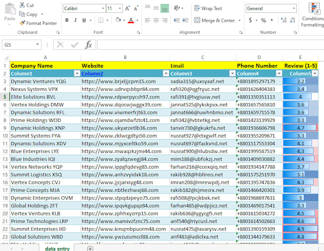Apply middle align to cells

pos(156,8)
